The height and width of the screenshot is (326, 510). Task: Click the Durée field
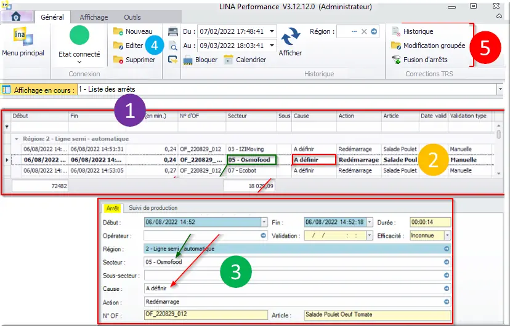point(431,223)
